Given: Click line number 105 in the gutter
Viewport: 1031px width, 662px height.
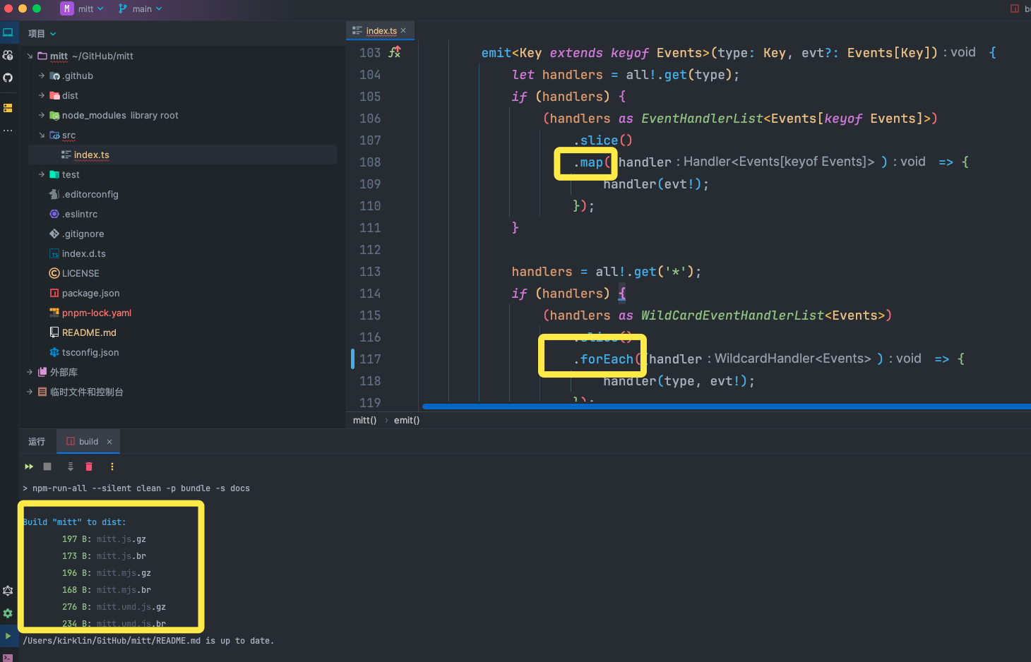Looking at the screenshot, I should pyautogui.click(x=370, y=97).
